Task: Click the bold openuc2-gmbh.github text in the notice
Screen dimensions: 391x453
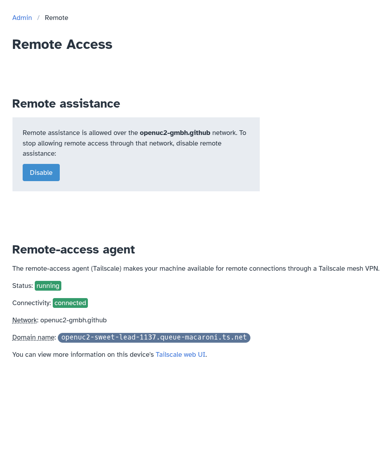Action: tap(175, 133)
